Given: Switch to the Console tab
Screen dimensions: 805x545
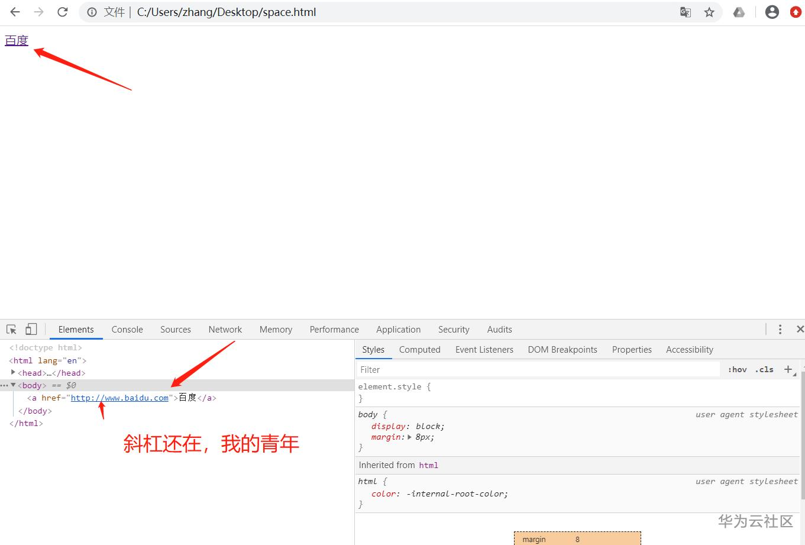Looking at the screenshot, I should (x=127, y=330).
